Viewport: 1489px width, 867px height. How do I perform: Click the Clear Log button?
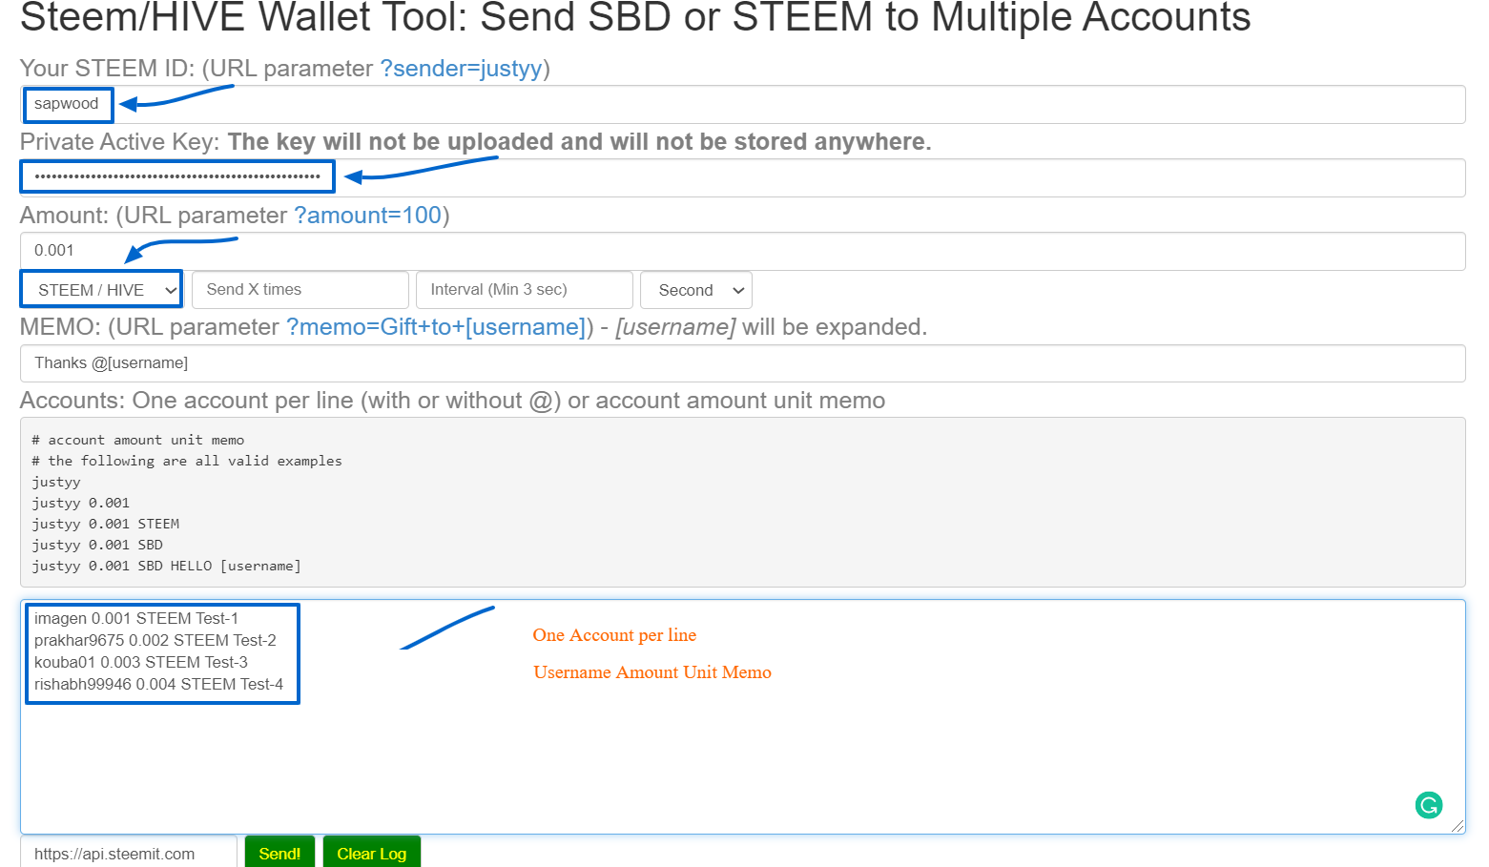(x=372, y=853)
